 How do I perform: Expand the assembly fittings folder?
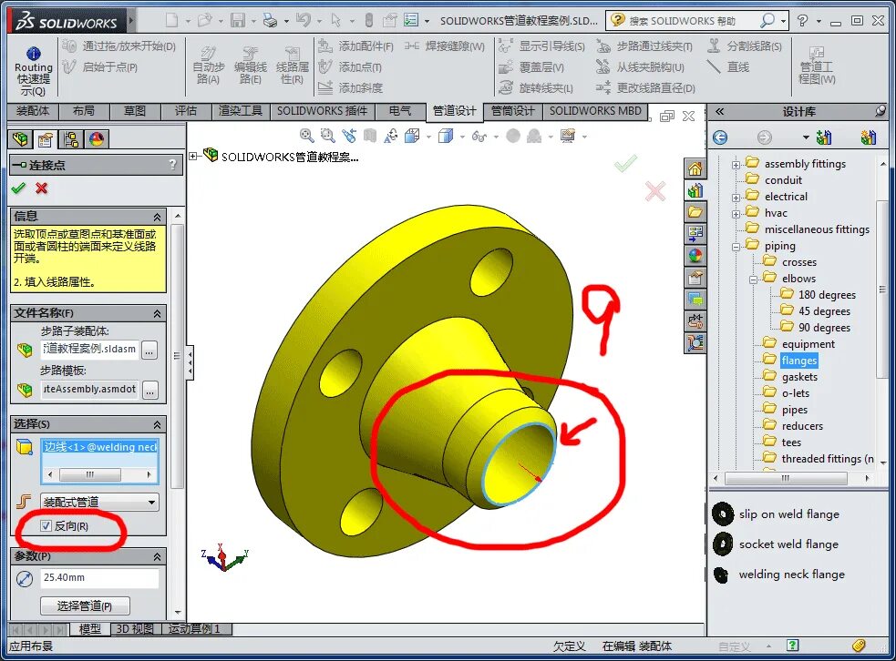point(736,165)
